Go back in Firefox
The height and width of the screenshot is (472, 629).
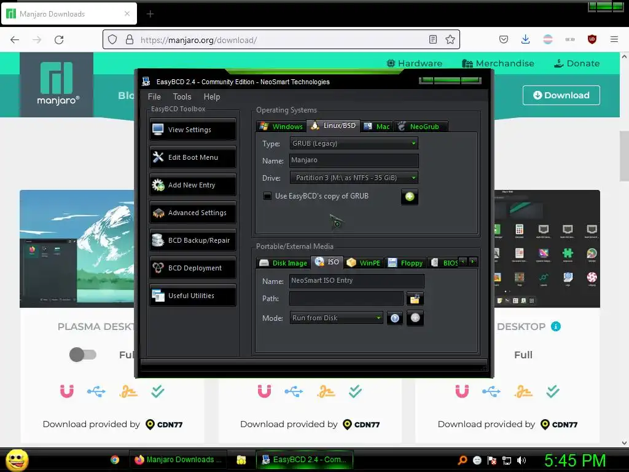tap(15, 40)
